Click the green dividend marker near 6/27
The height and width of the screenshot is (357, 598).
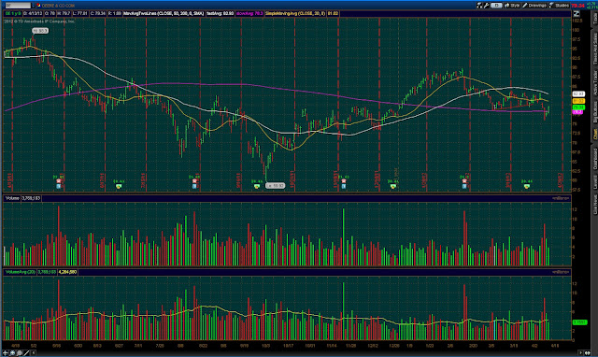(119, 186)
